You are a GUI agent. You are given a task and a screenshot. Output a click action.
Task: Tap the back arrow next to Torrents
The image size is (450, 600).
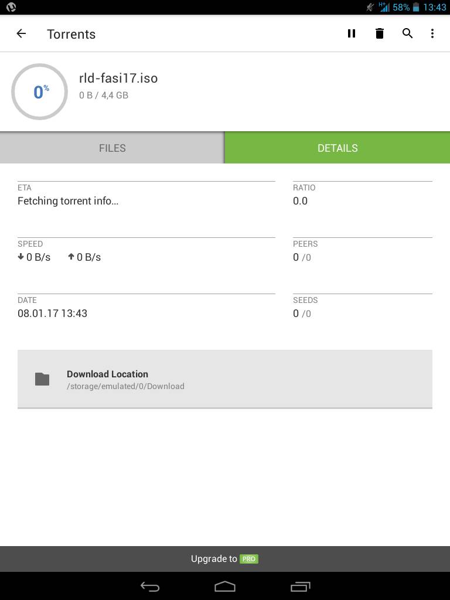[21, 33]
